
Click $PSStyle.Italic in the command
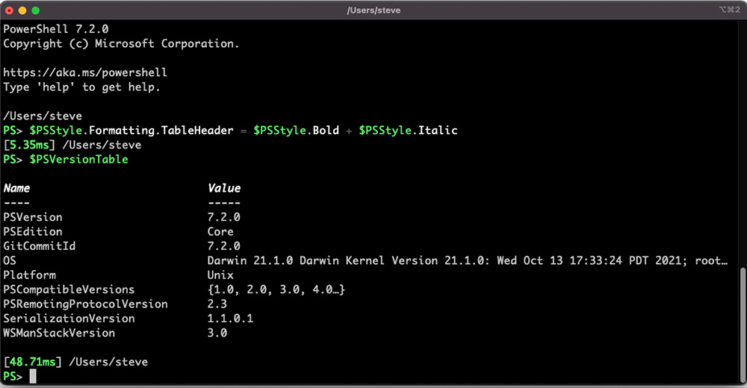click(x=409, y=131)
